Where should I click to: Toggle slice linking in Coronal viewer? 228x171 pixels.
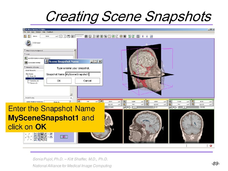(170, 107)
